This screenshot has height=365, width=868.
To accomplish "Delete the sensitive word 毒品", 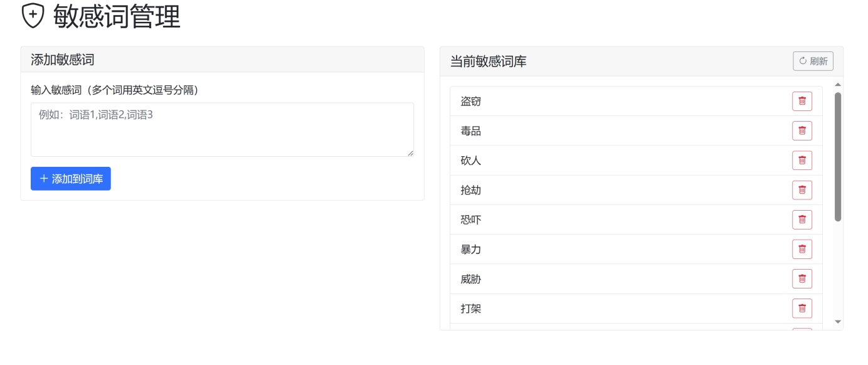I will point(802,130).
